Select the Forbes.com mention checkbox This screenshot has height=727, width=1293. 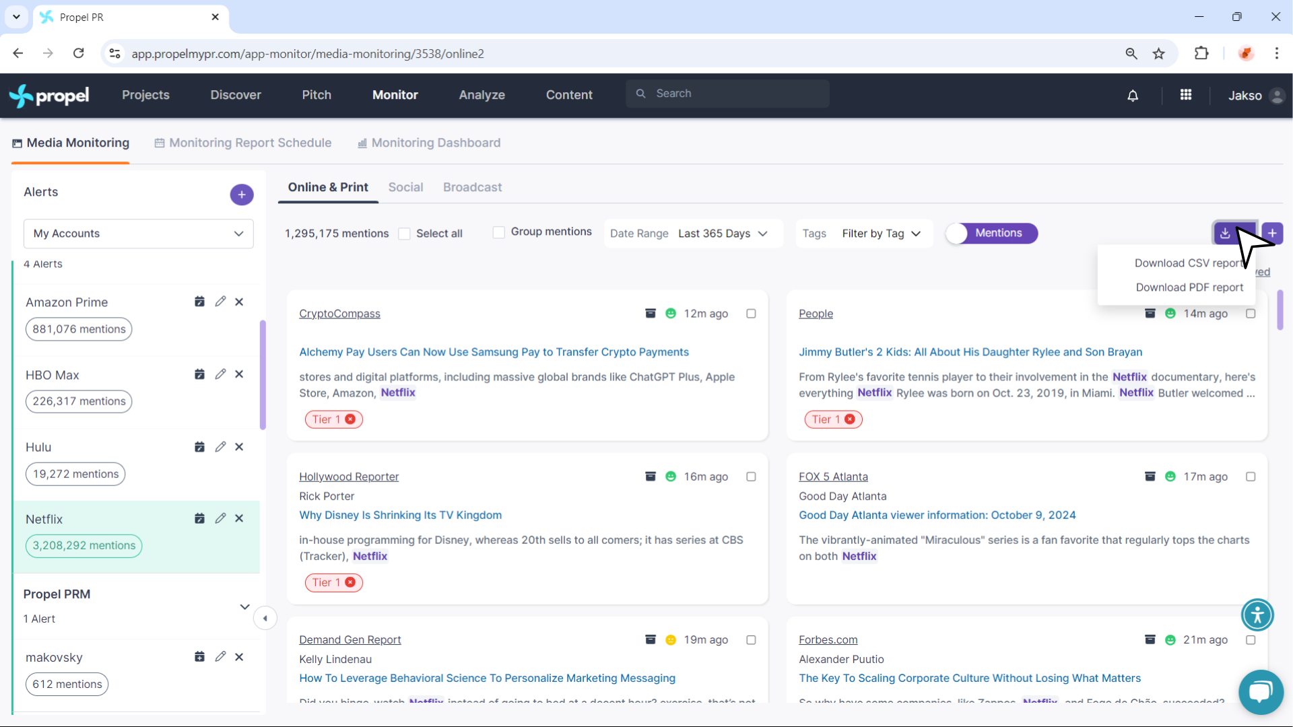coord(1251,640)
